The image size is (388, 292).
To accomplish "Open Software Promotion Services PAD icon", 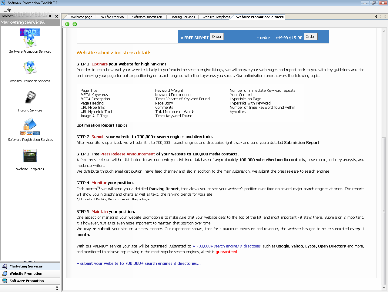I will (x=30, y=38).
